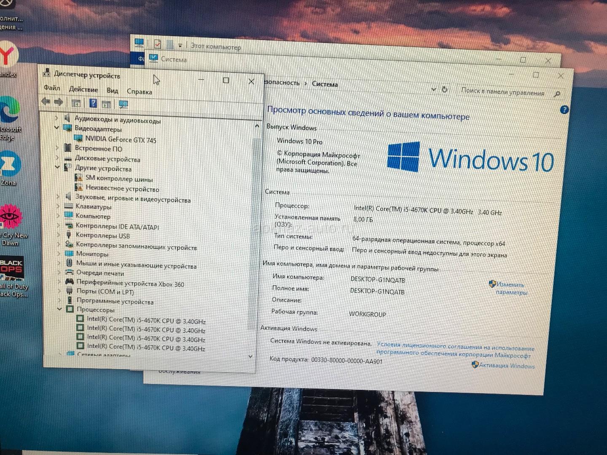Viewport: 607px width, 455px height.
Task: Collapse the Другие устройства node
Action: coord(57,167)
